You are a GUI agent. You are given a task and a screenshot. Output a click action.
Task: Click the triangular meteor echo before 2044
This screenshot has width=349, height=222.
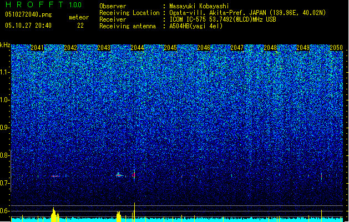[118, 175]
